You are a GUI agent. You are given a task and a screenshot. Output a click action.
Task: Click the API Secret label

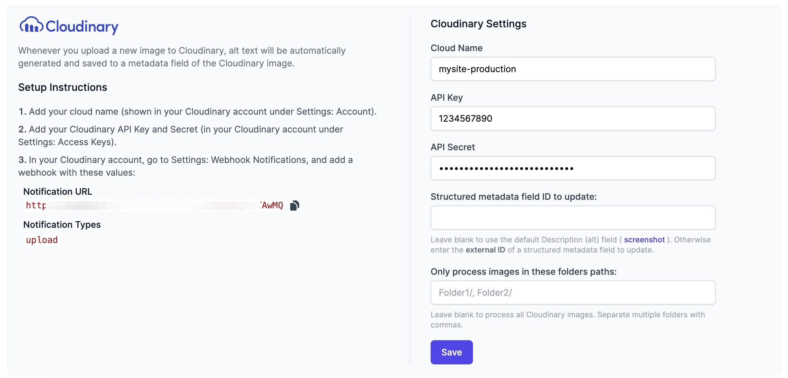[x=453, y=147]
